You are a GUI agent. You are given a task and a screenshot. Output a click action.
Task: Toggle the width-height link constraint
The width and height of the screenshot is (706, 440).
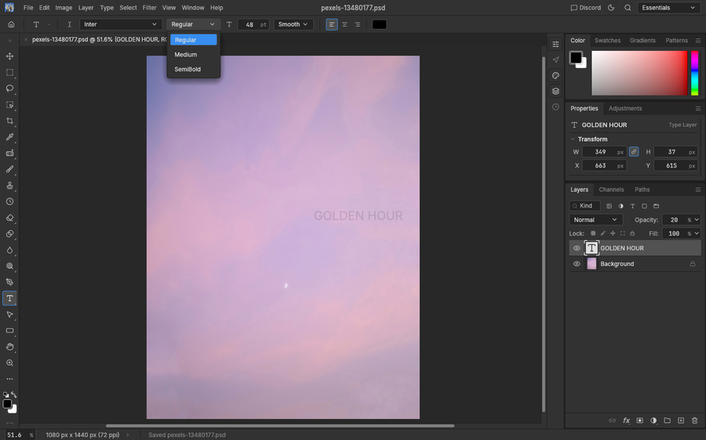pyautogui.click(x=634, y=152)
